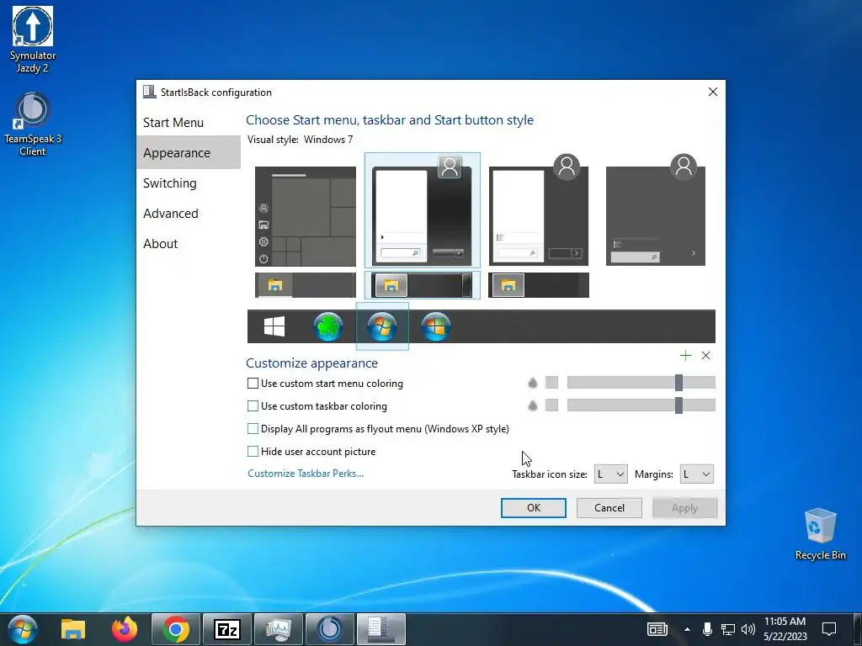Open the volume speaker tray icon
This screenshot has width=862, height=646.
coord(748,629)
